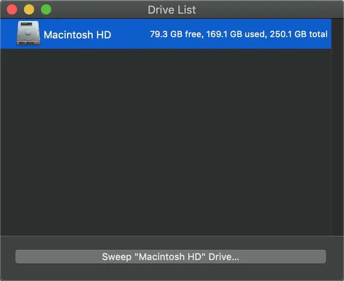Select the "Macintosh HD" drive name
The width and height of the screenshot is (344, 281).
[x=77, y=35]
